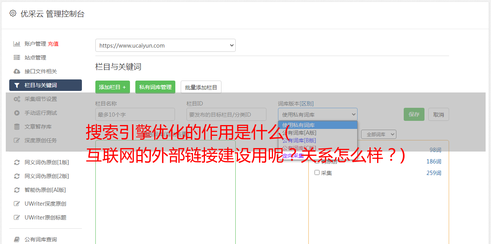Image resolution: width=491 pixels, height=244 pixels.
Task: Select 使用私有词库 option in open list
Action: [318, 125]
